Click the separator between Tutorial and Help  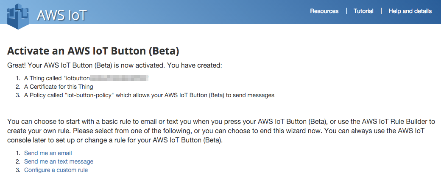click(381, 11)
